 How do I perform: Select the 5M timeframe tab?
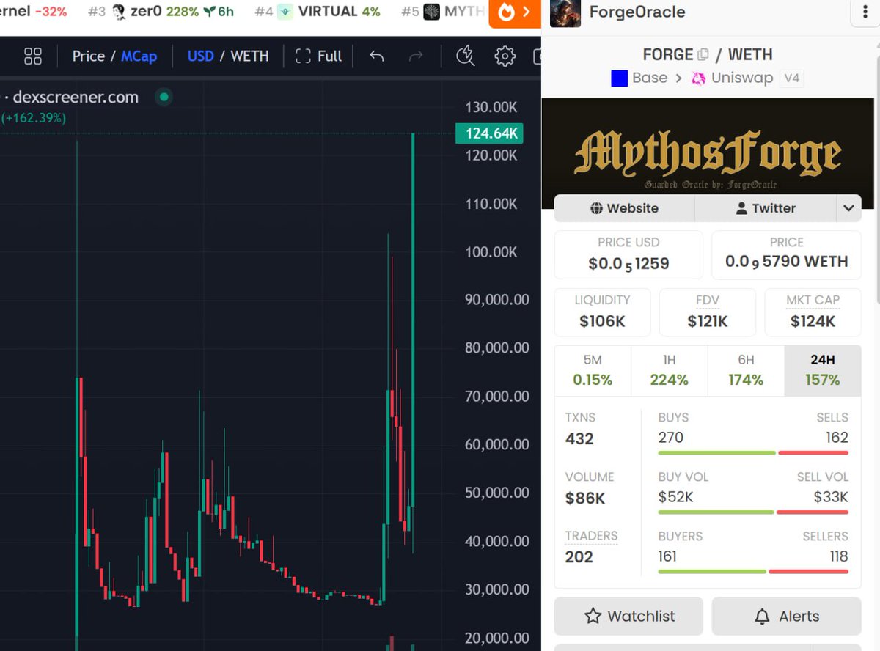tap(593, 370)
